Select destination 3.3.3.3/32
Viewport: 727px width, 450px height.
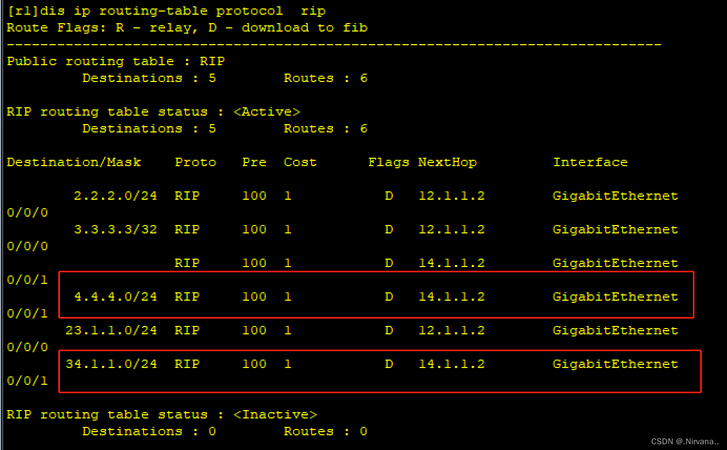pyautogui.click(x=116, y=230)
